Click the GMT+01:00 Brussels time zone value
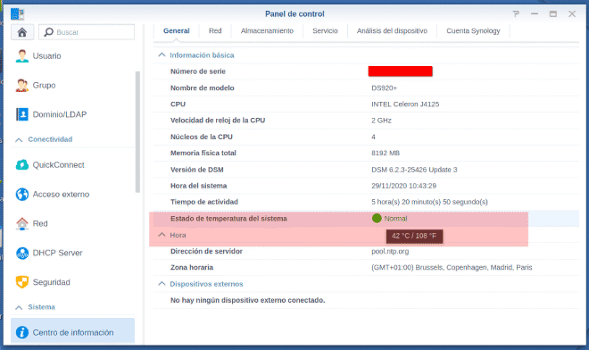Screen dimensions: 589x350 pos(452,267)
